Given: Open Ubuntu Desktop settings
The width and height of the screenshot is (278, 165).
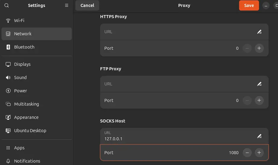Looking at the screenshot, I should tap(36, 131).
